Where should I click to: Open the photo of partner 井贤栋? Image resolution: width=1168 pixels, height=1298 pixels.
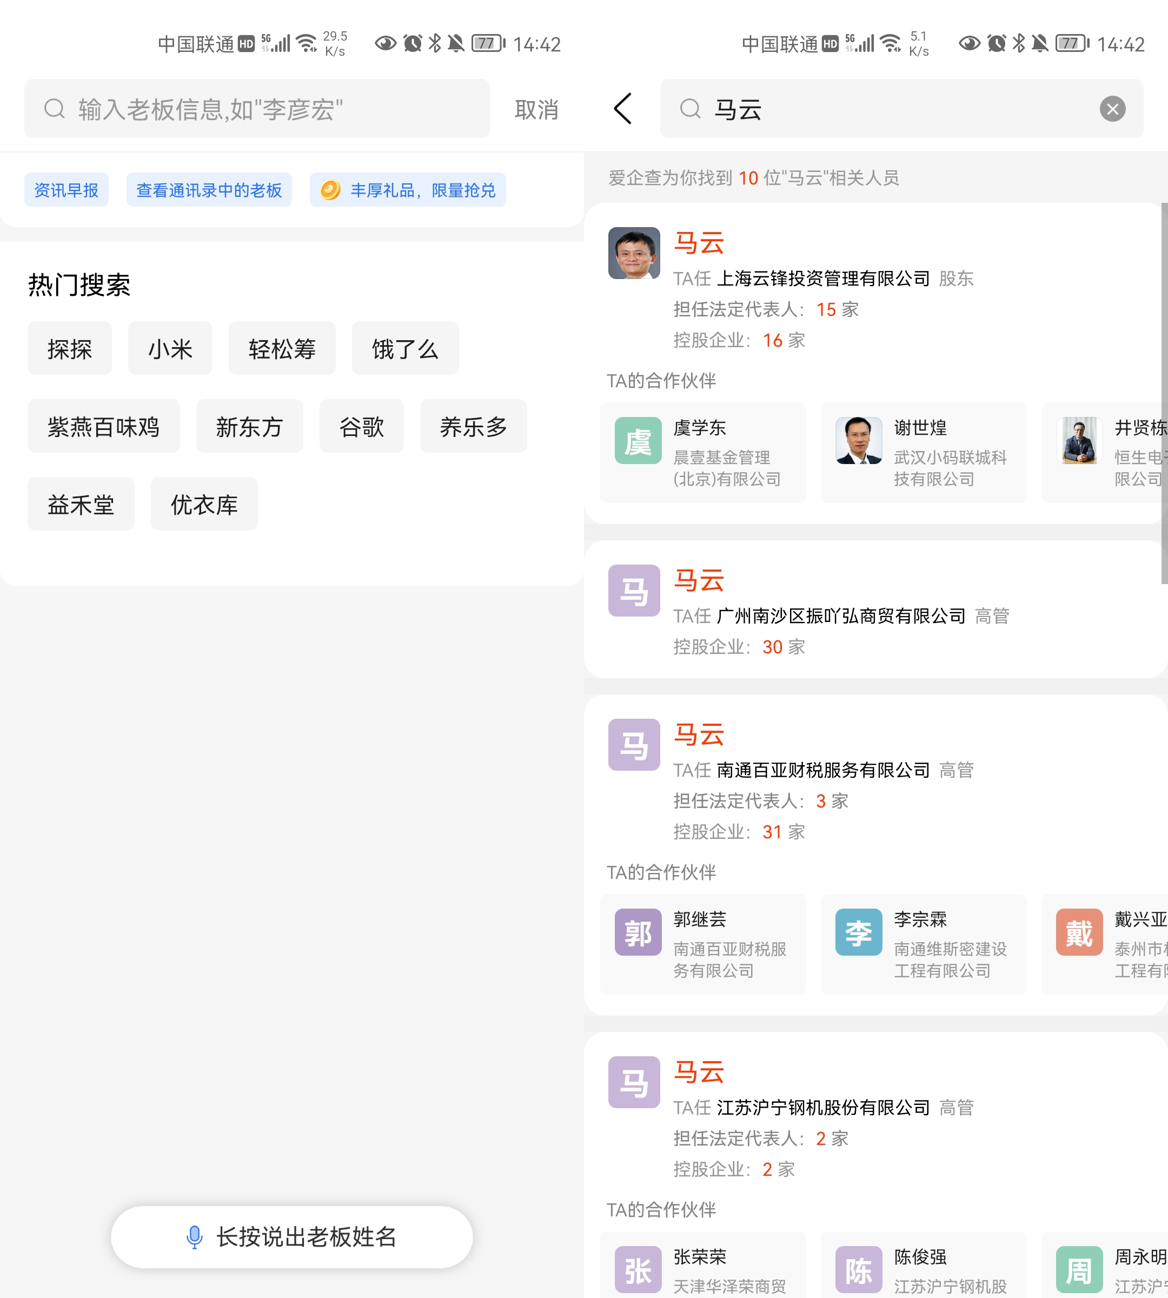tap(1079, 440)
